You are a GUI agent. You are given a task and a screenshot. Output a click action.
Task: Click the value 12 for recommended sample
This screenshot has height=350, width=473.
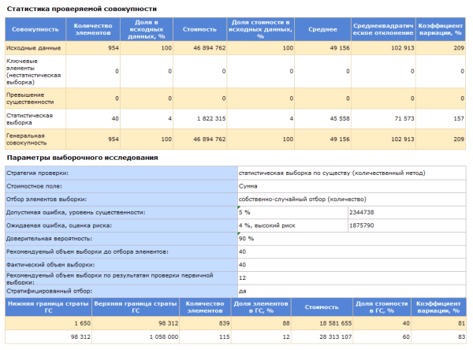(x=352, y=278)
